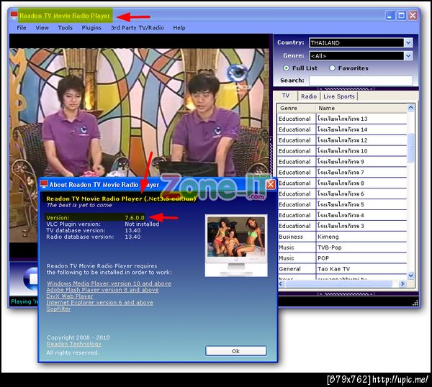Click the Readon icon in About dialog title bar
432x387 pixels.
click(x=44, y=184)
